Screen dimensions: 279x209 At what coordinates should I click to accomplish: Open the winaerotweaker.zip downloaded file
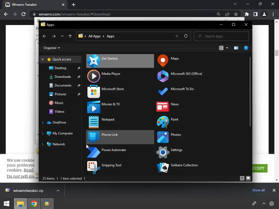pyautogui.click(x=28, y=190)
